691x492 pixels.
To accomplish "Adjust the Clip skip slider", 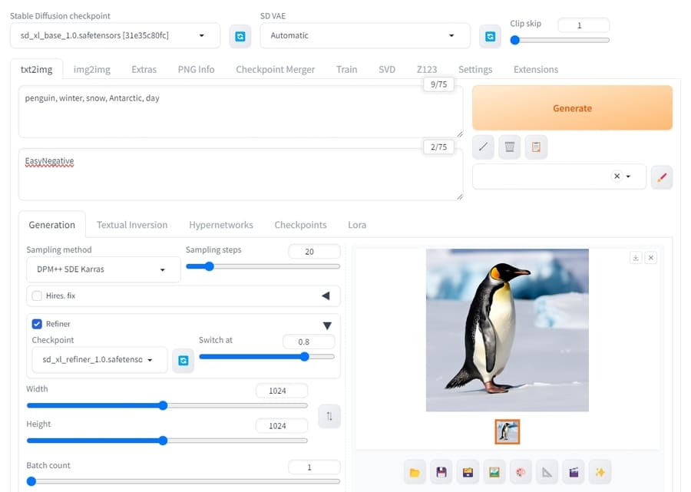I will 560,40.
